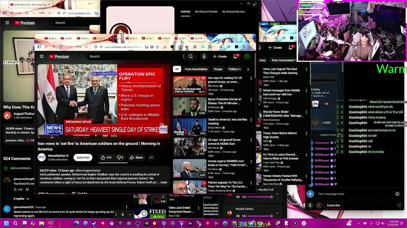Open options for 'Iran says its waiting' video

coord(251,78)
